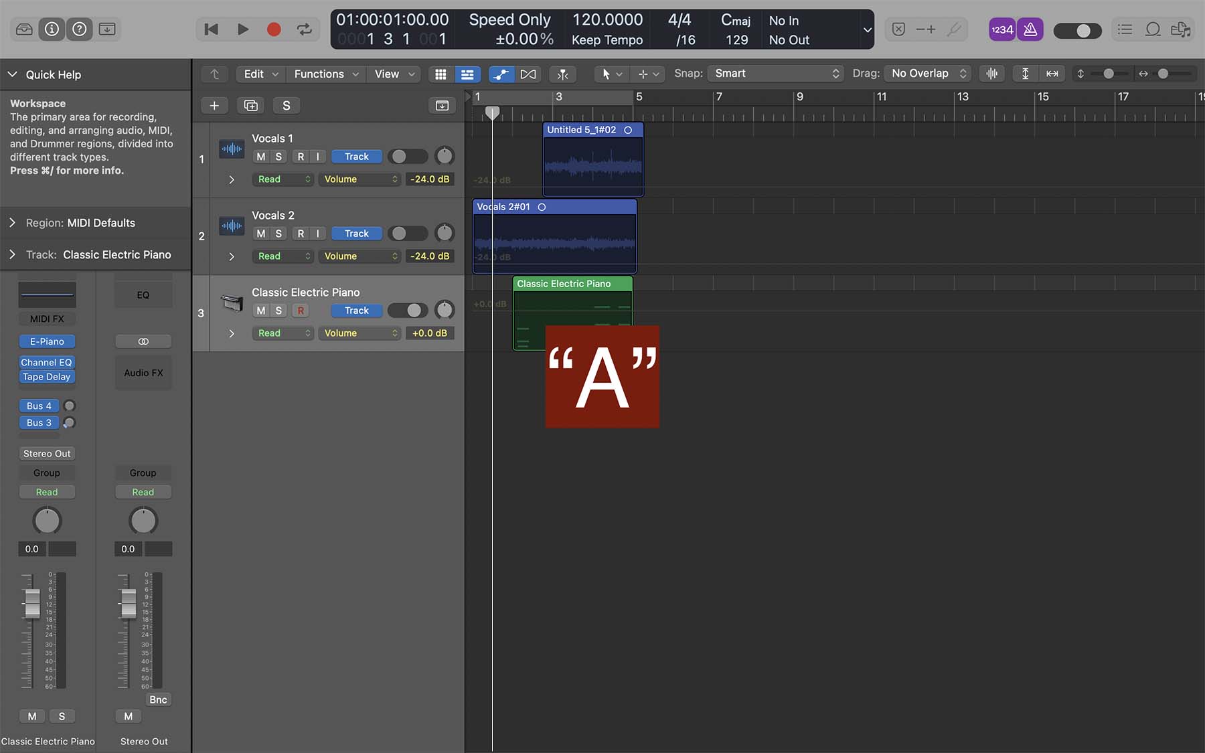Click the Waveform Zoom button
The height and width of the screenshot is (753, 1205).
pos(992,74)
